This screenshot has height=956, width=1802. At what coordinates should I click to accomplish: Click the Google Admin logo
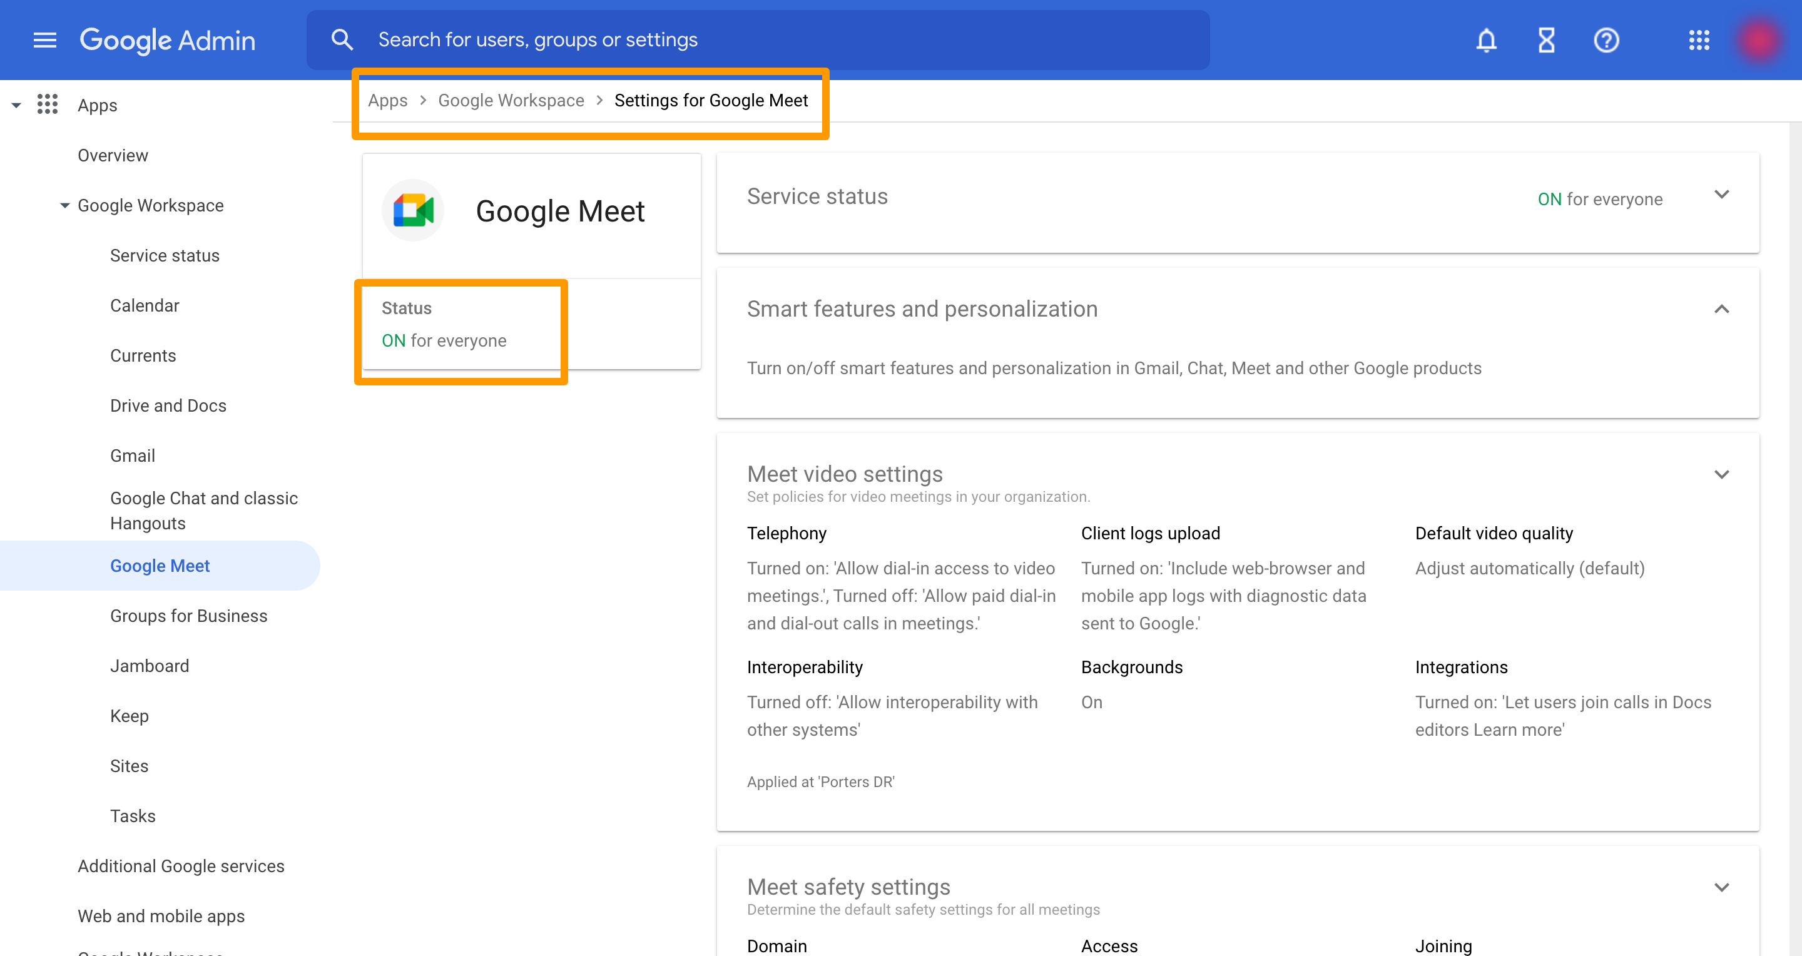[168, 40]
